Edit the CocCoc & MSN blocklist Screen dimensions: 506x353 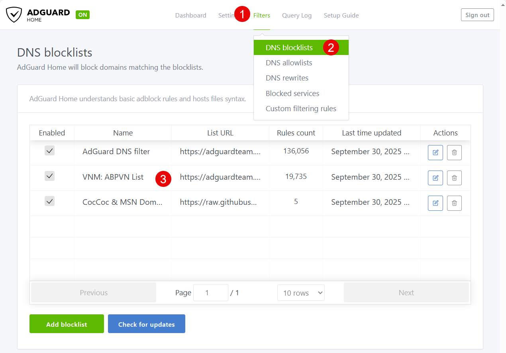pos(435,203)
